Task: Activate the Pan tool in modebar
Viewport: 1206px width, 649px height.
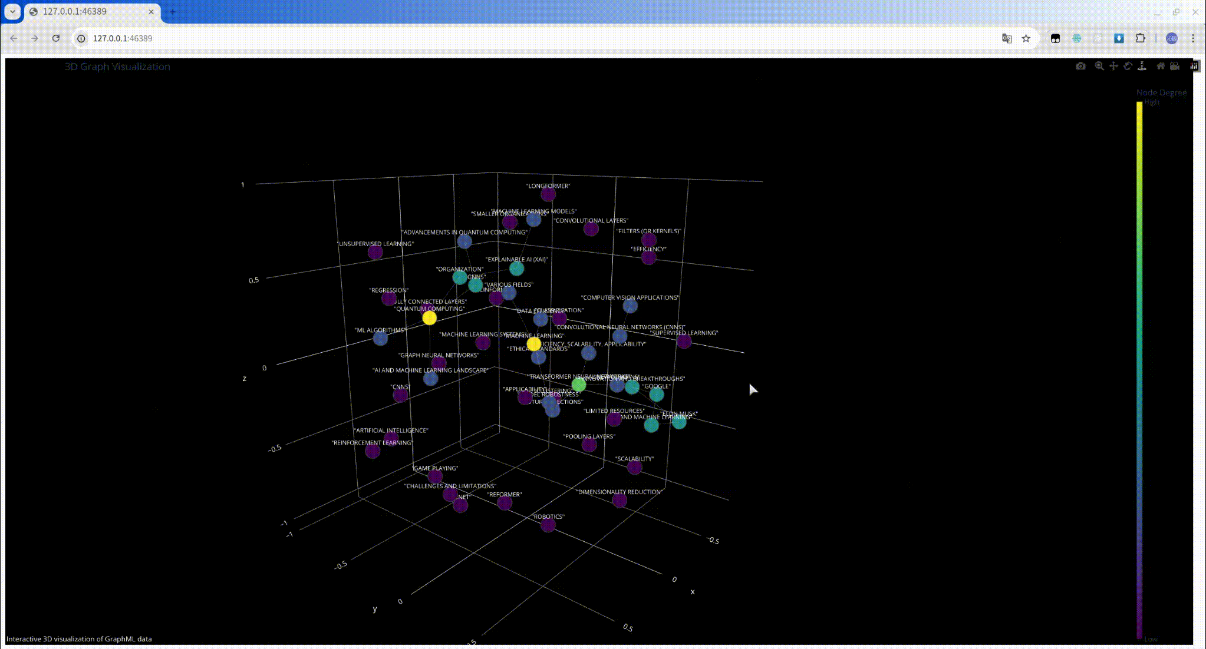Action: point(1113,66)
